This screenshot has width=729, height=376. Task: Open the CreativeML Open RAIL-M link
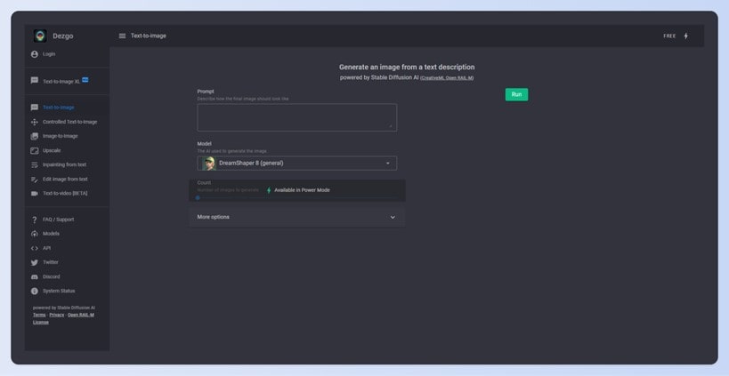(447, 78)
